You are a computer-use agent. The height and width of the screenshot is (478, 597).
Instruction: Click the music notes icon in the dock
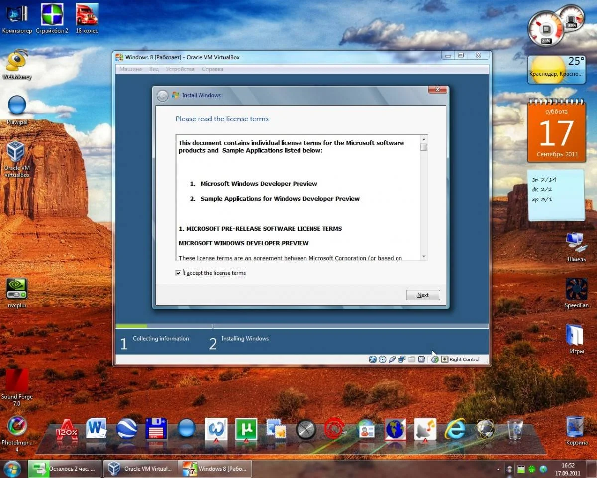pyautogui.click(x=425, y=429)
